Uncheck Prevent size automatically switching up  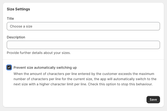coord(9,68)
